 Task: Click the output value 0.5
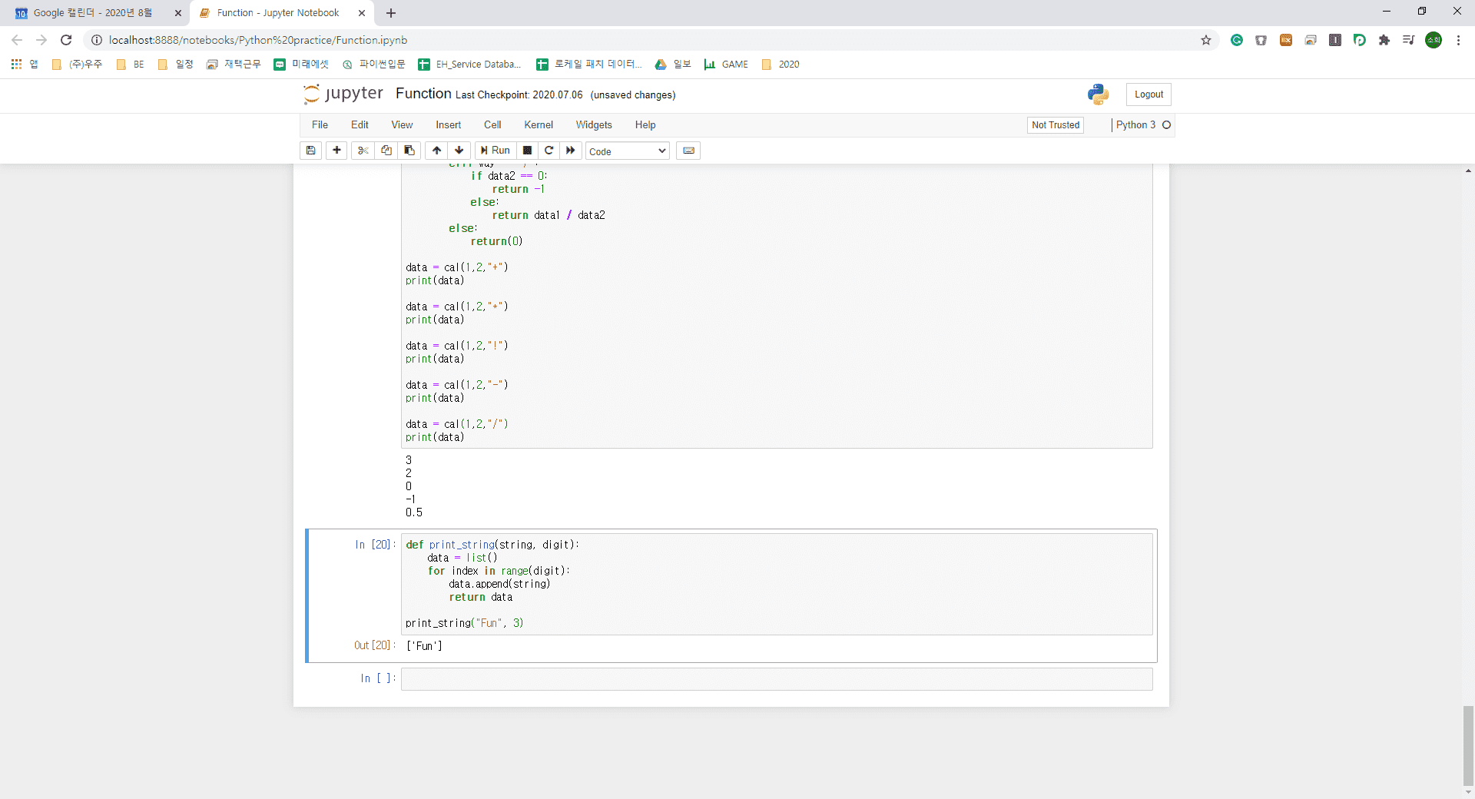click(414, 512)
